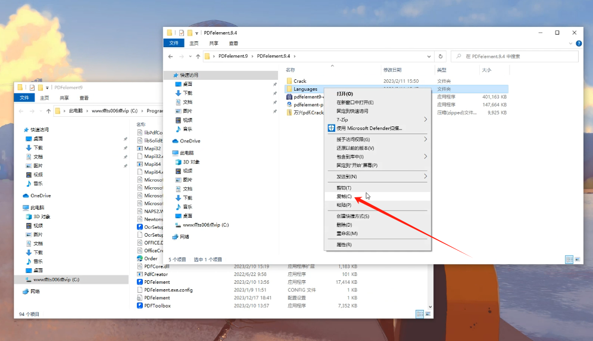The width and height of the screenshot is (593, 341).
Task: Click pdfelement9 installer application icon
Action: pyautogui.click(x=289, y=97)
